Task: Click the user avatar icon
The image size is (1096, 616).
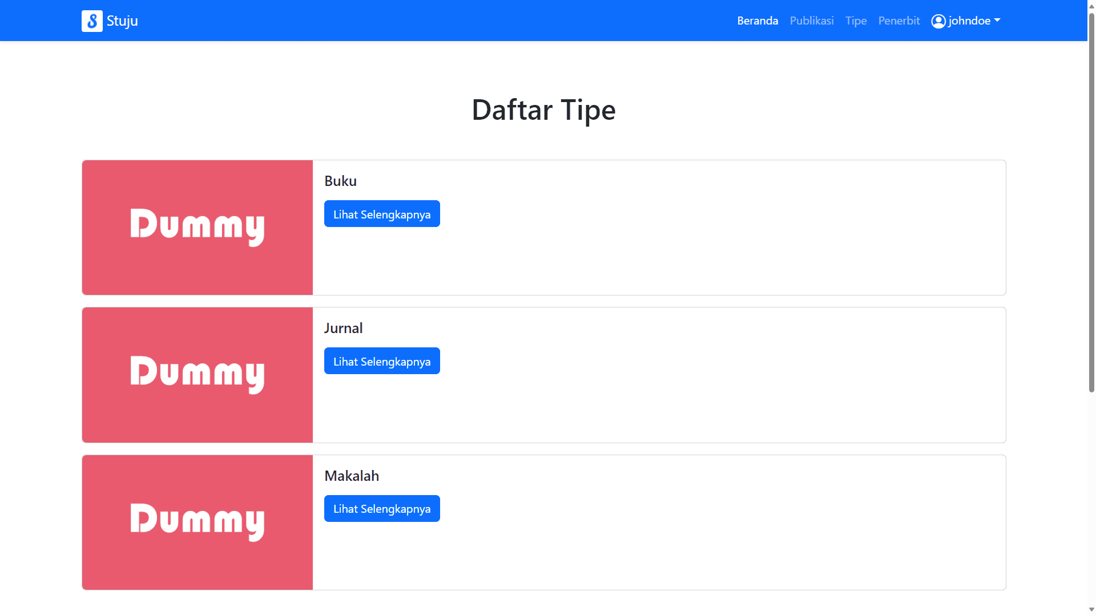Action: (x=938, y=21)
